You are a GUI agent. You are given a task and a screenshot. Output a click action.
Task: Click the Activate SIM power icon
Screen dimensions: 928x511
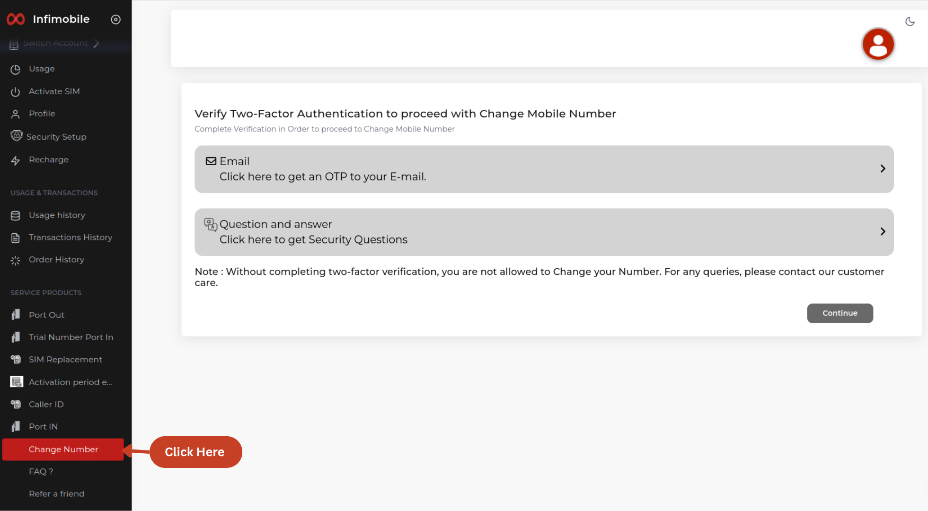pyautogui.click(x=16, y=92)
